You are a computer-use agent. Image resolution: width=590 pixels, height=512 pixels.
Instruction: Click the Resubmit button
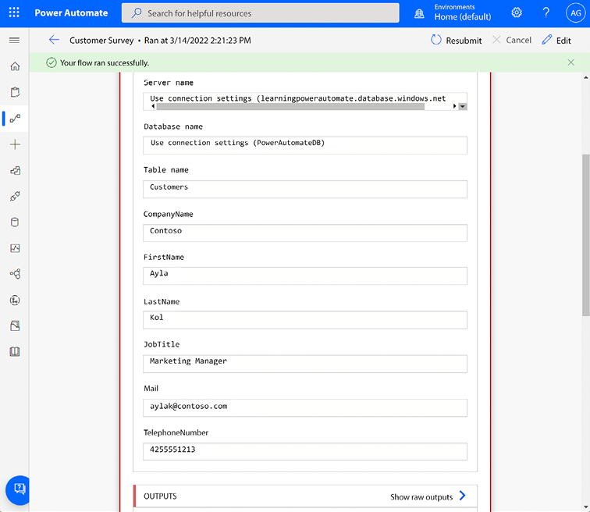tap(456, 41)
